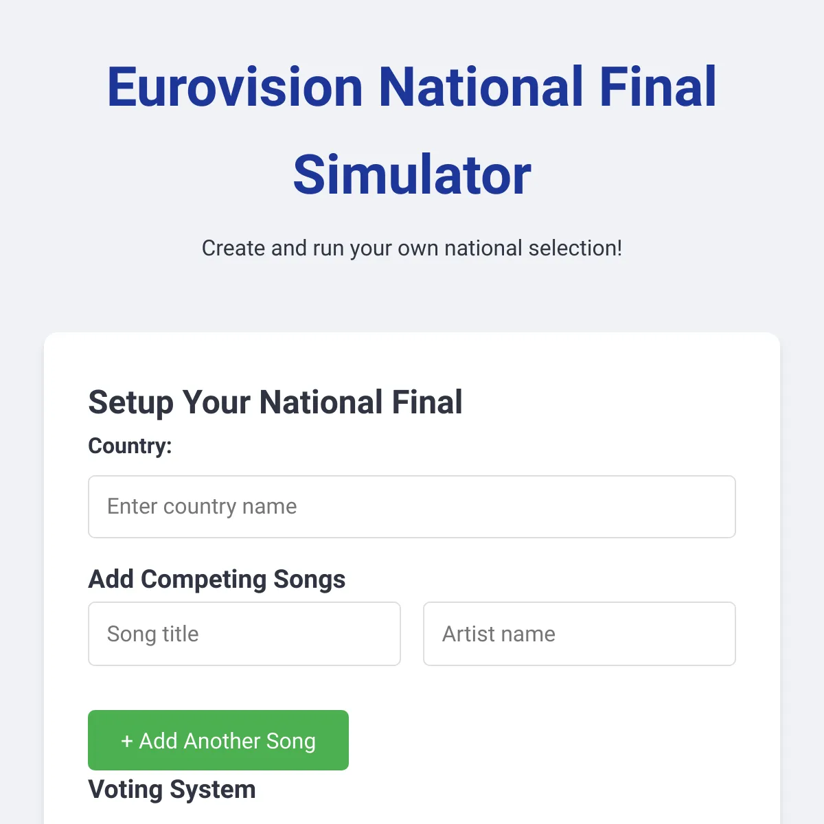The height and width of the screenshot is (824, 824).
Task: Click the word "Simulator" in the page title
Action: [x=412, y=175]
